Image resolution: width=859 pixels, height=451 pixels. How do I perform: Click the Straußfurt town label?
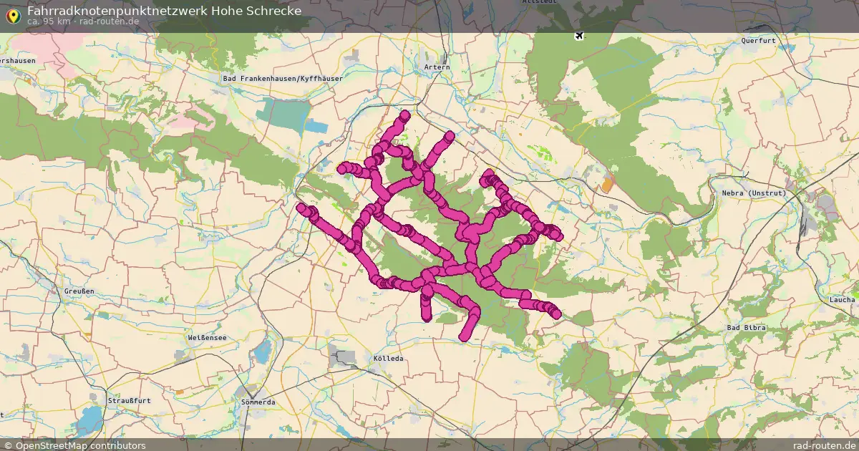tap(129, 400)
